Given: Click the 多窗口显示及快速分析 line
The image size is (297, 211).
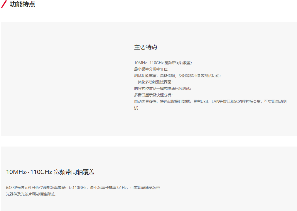Looking at the screenshot, I should point(153,95).
